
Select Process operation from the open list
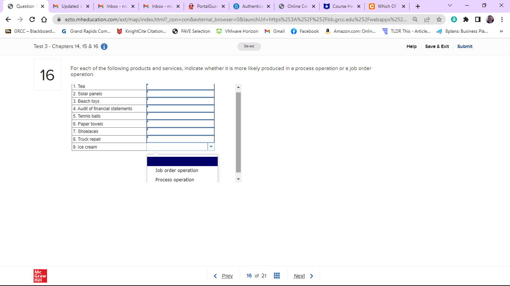tap(175, 179)
